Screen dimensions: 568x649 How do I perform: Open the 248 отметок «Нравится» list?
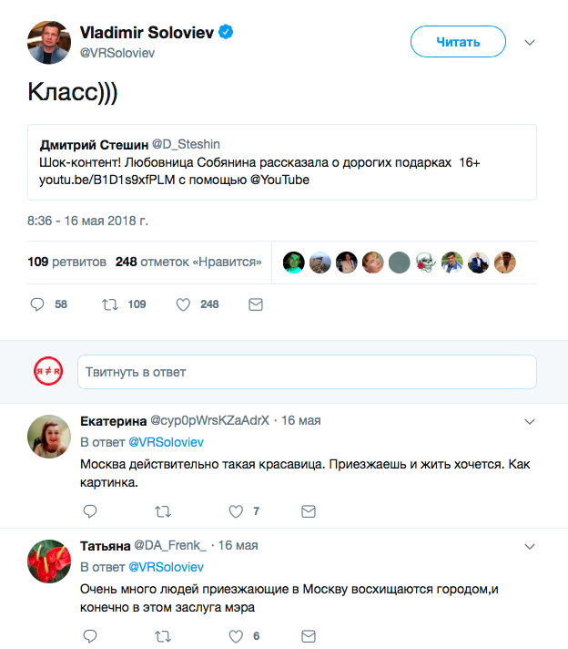(x=188, y=262)
